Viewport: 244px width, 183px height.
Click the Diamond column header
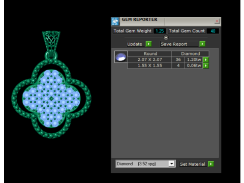click(x=190, y=54)
